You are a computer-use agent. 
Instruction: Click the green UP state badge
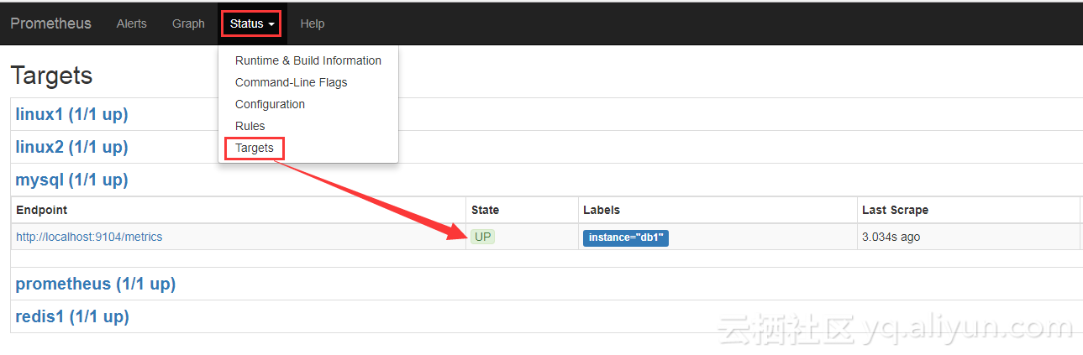click(482, 237)
